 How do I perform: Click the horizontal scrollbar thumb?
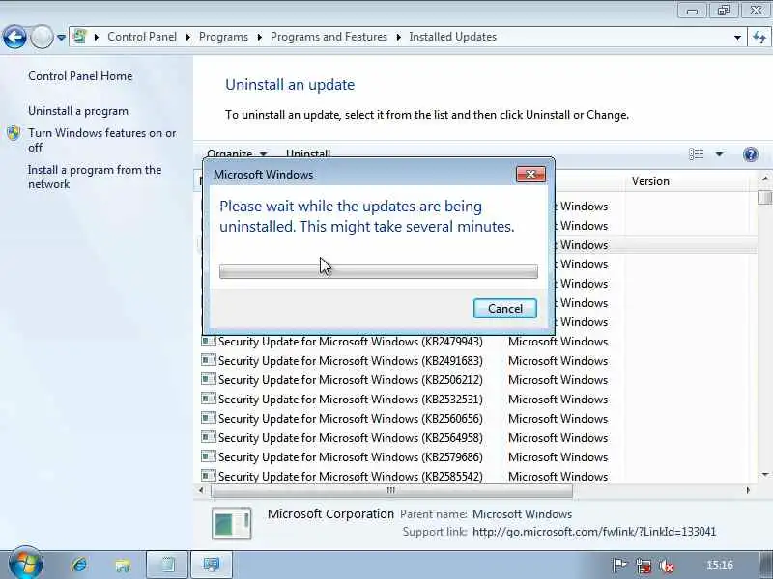pyautogui.click(x=391, y=490)
